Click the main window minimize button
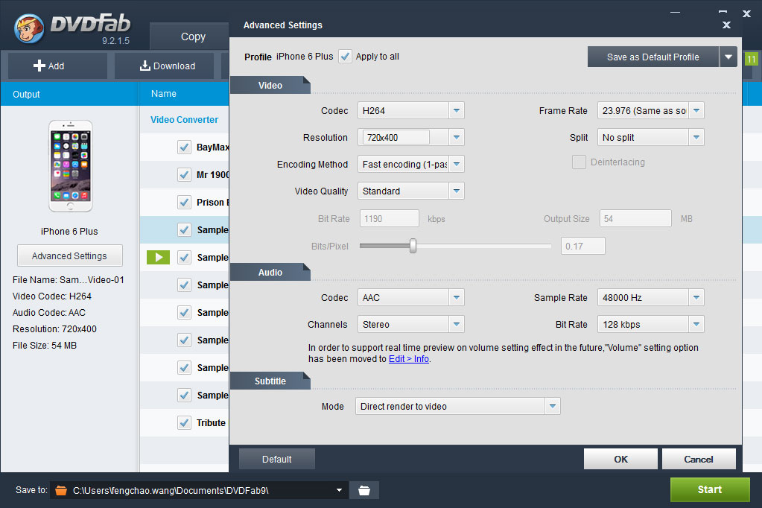762x508 pixels. coord(675,13)
